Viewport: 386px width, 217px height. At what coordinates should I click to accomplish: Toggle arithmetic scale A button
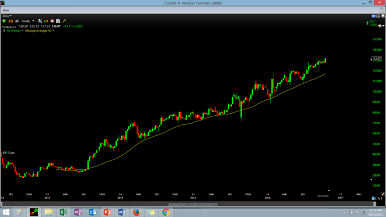(x=373, y=198)
